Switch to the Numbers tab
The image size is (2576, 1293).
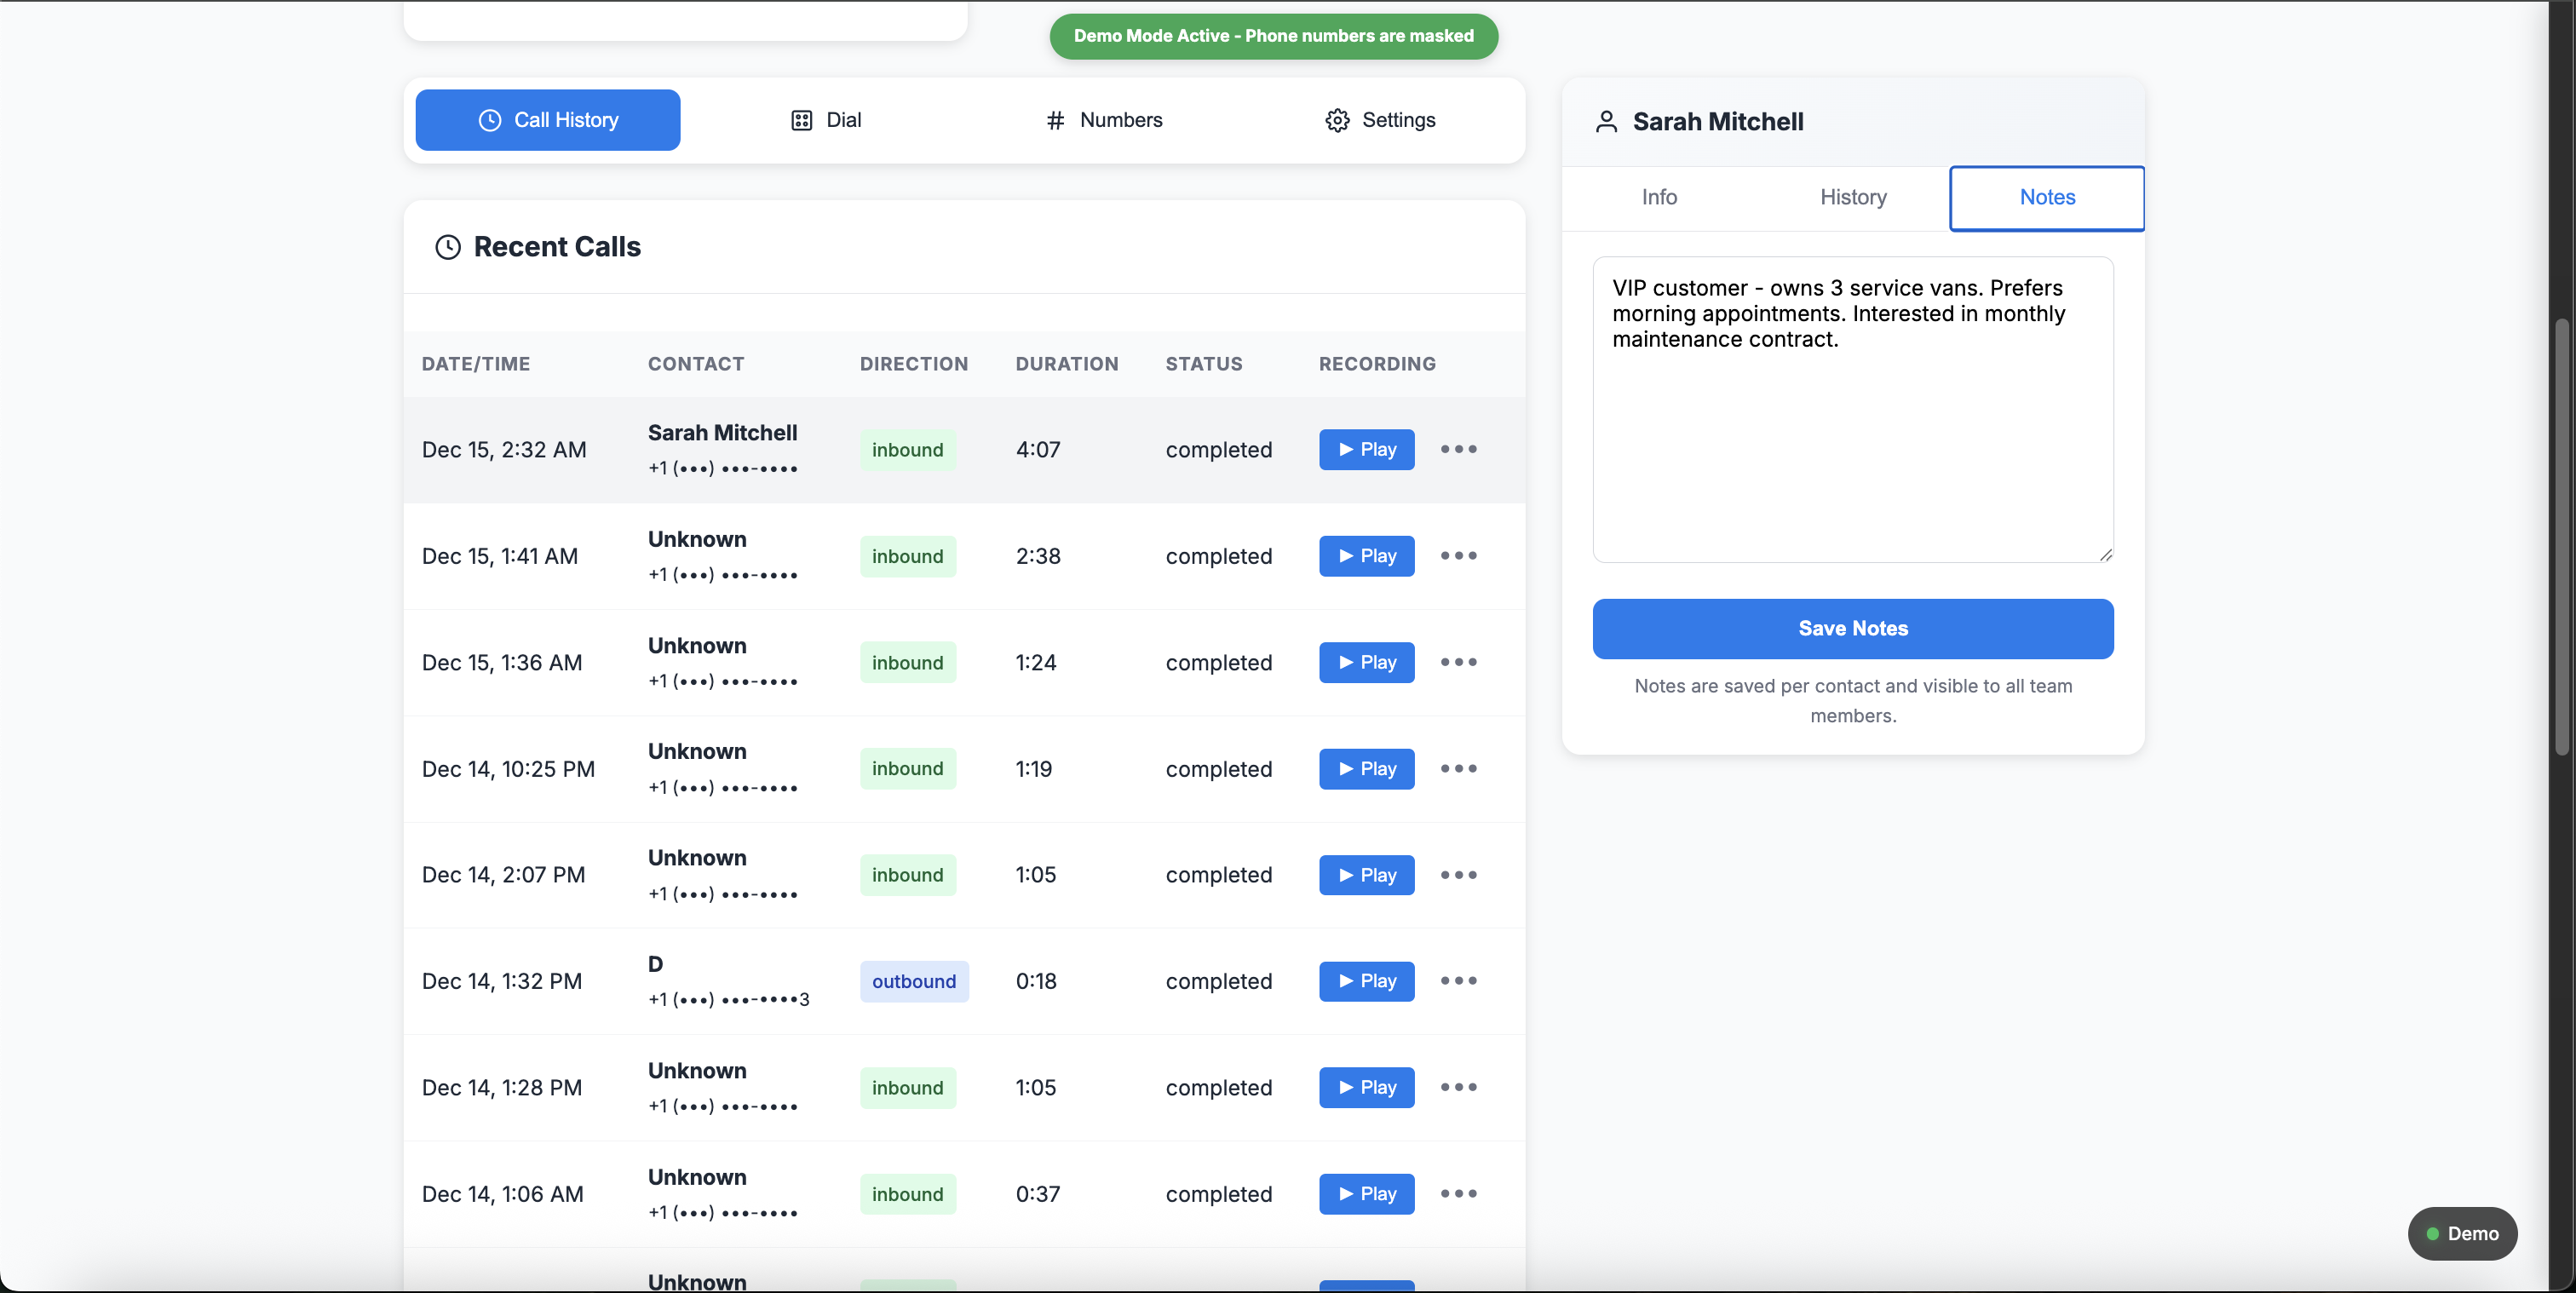point(1104,120)
